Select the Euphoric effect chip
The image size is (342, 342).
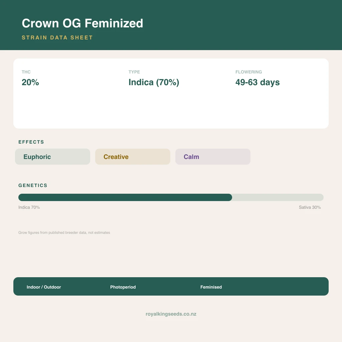click(52, 157)
